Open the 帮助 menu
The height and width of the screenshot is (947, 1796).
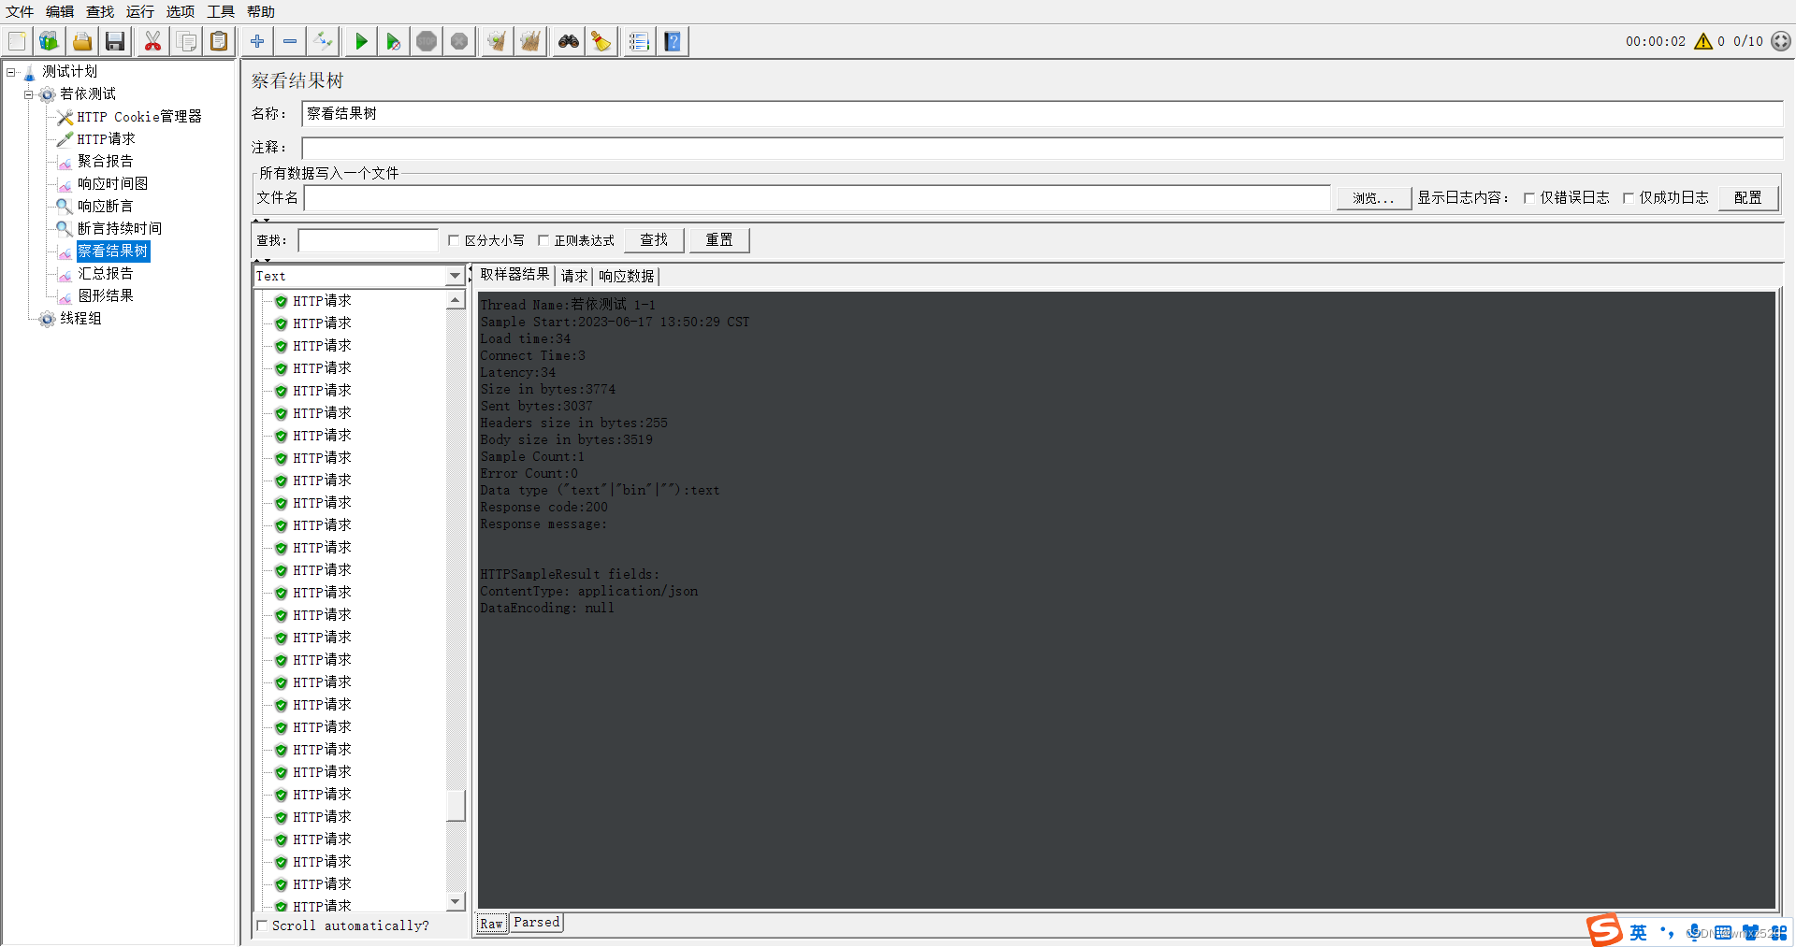[x=261, y=11]
